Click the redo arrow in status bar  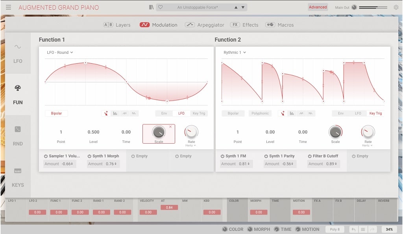372,229
